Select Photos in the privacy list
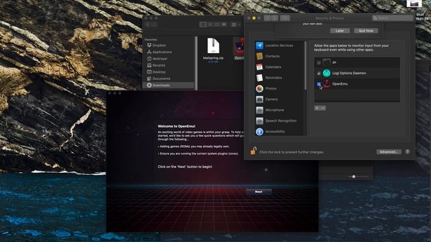The height and width of the screenshot is (242, 431). tap(280, 89)
